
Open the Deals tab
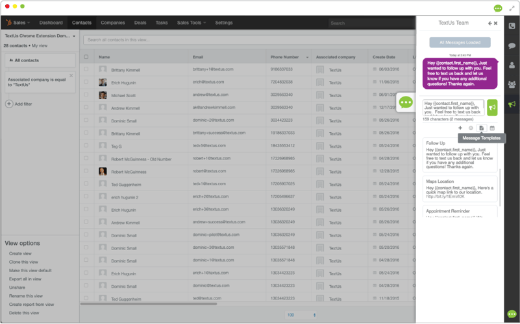pos(140,23)
